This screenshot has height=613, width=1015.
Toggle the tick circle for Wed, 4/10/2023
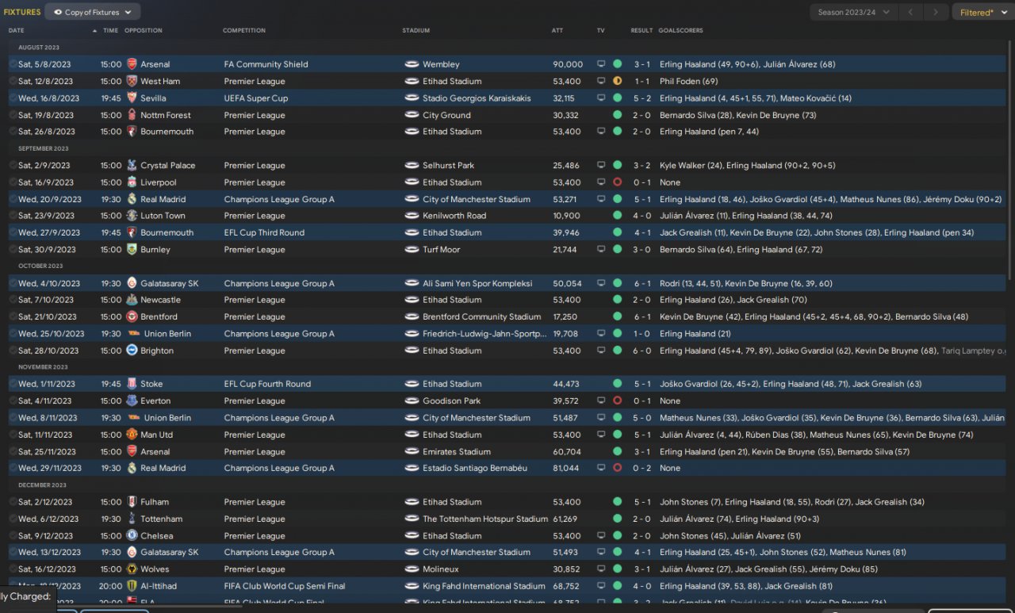pyautogui.click(x=13, y=283)
